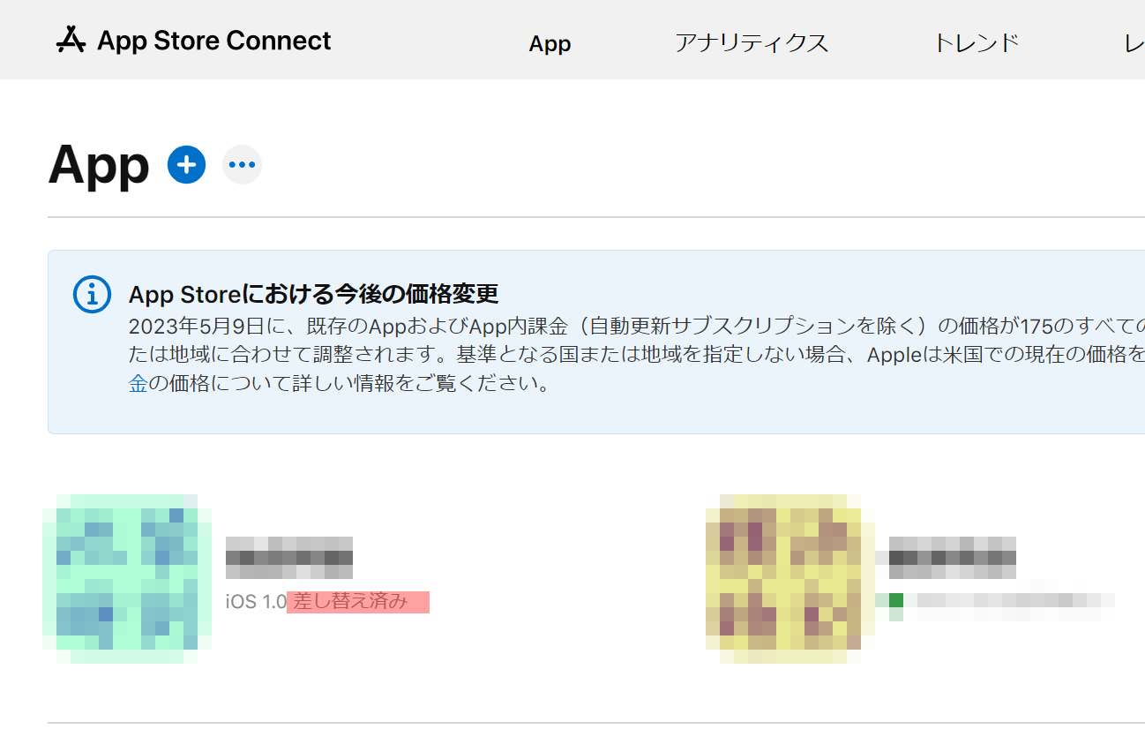
Task: Click the 金の価格について詳しい情報 link
Action: [138, 384]
